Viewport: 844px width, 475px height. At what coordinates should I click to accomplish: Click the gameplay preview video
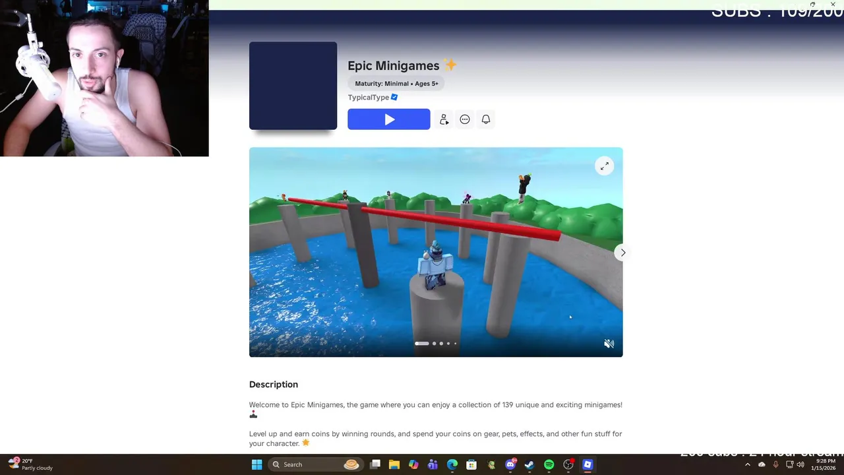click(x=436, y=252)
